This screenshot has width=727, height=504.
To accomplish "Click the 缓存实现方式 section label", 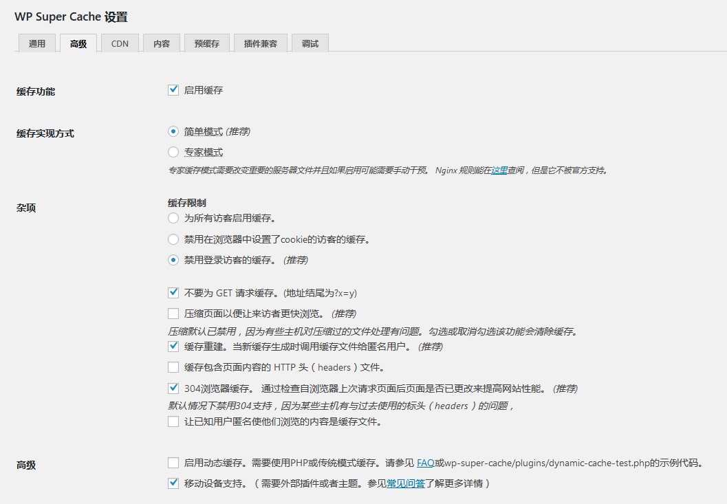I will point(45,133).
